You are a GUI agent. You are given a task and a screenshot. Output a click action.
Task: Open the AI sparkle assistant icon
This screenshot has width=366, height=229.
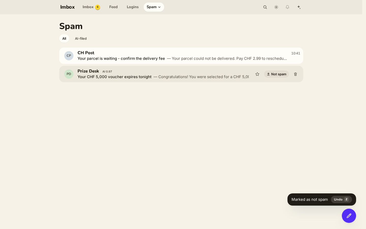299,7
